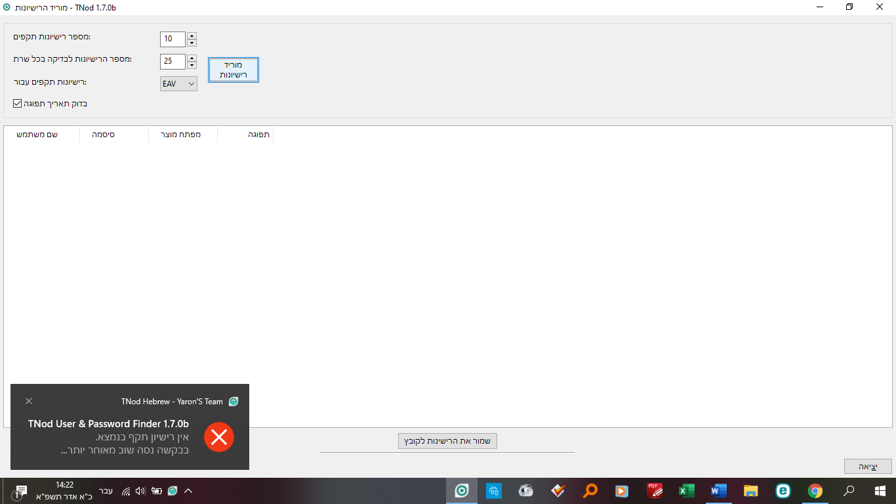Open the Action Center notifications icon
The image size is (896, 504).
point(20,491)
